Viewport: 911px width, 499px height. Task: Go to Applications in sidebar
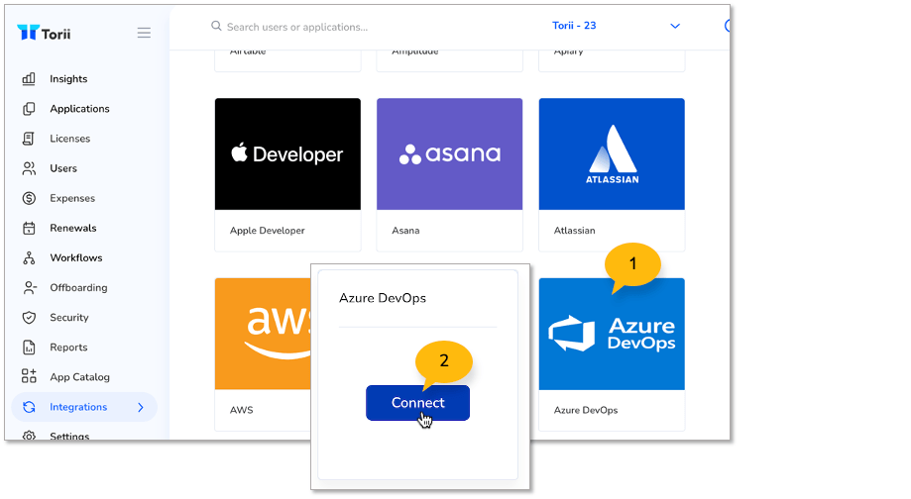pyautogui.click(x=79, y=109)
